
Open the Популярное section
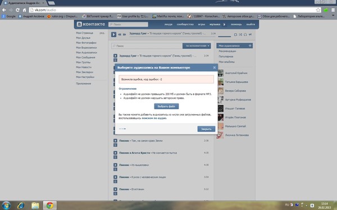pyautogui.click(x=226, y=57)
